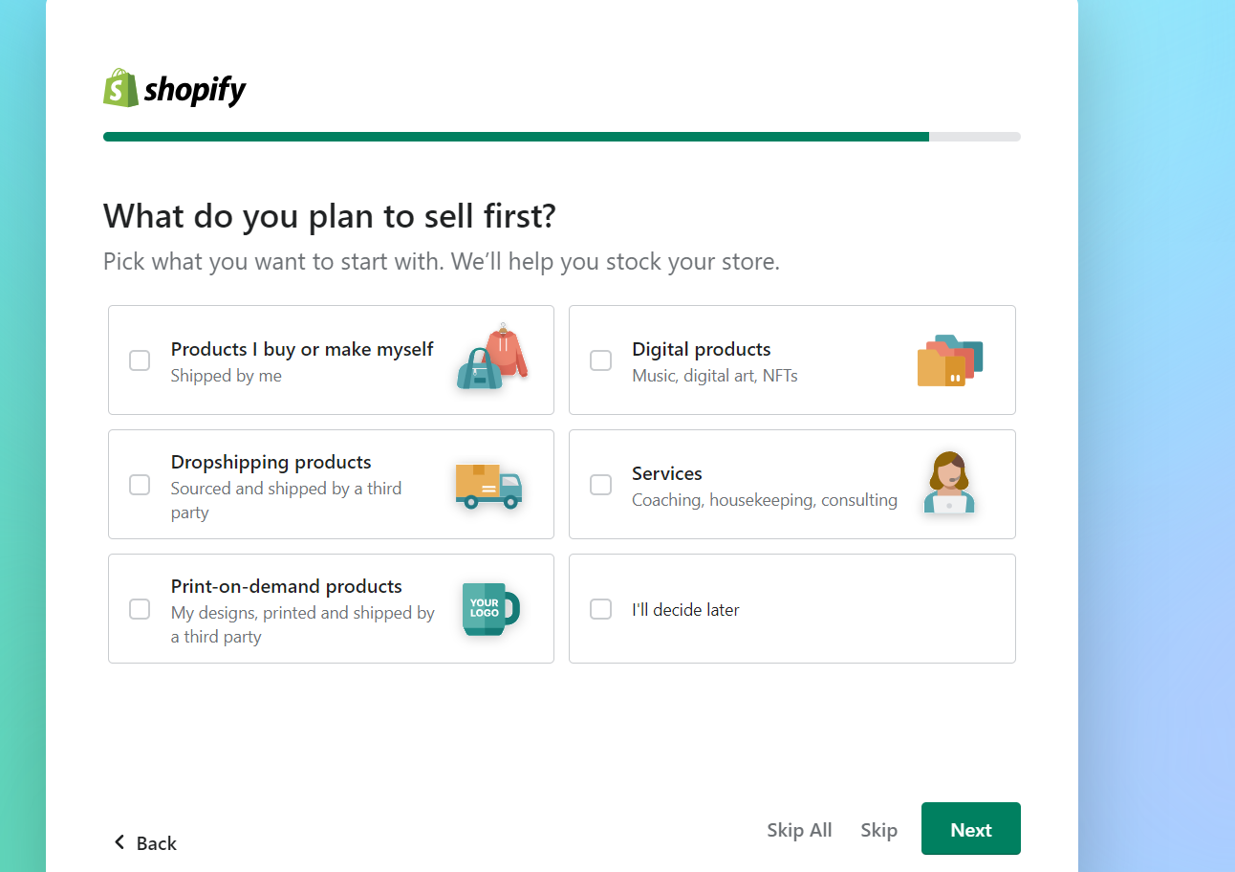Image resolution: width=1235 pixels, height=872 pixels.
Task: Click the Shopify wordmark text
Action: point(195,91)
